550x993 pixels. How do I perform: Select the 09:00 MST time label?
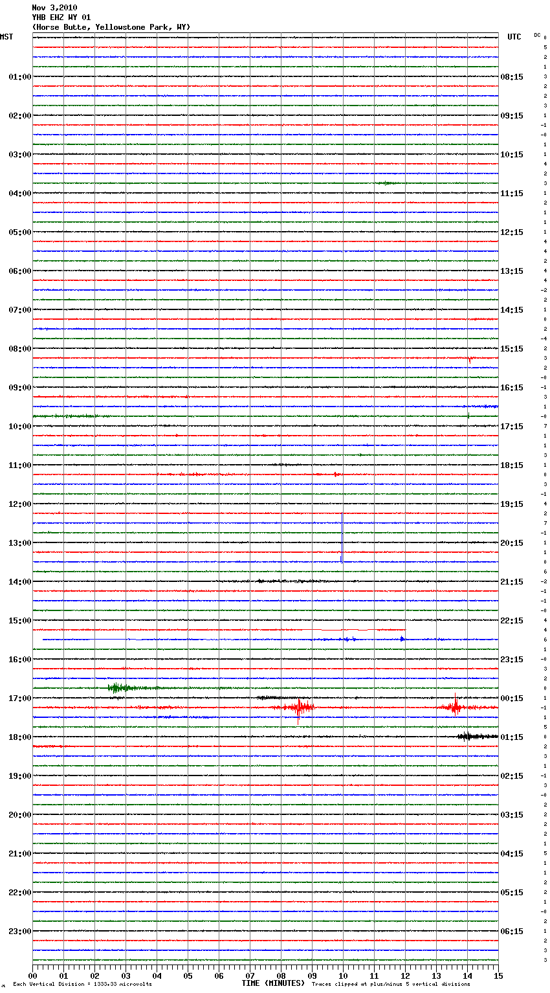(20, 388)
